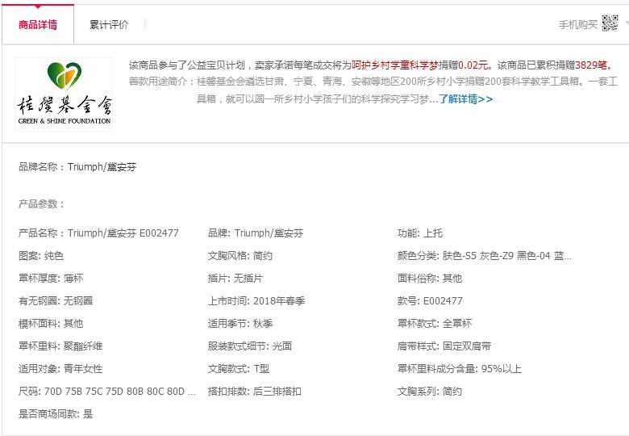Click the 尺码: 70D 75B 75C size list

point(107,391)
